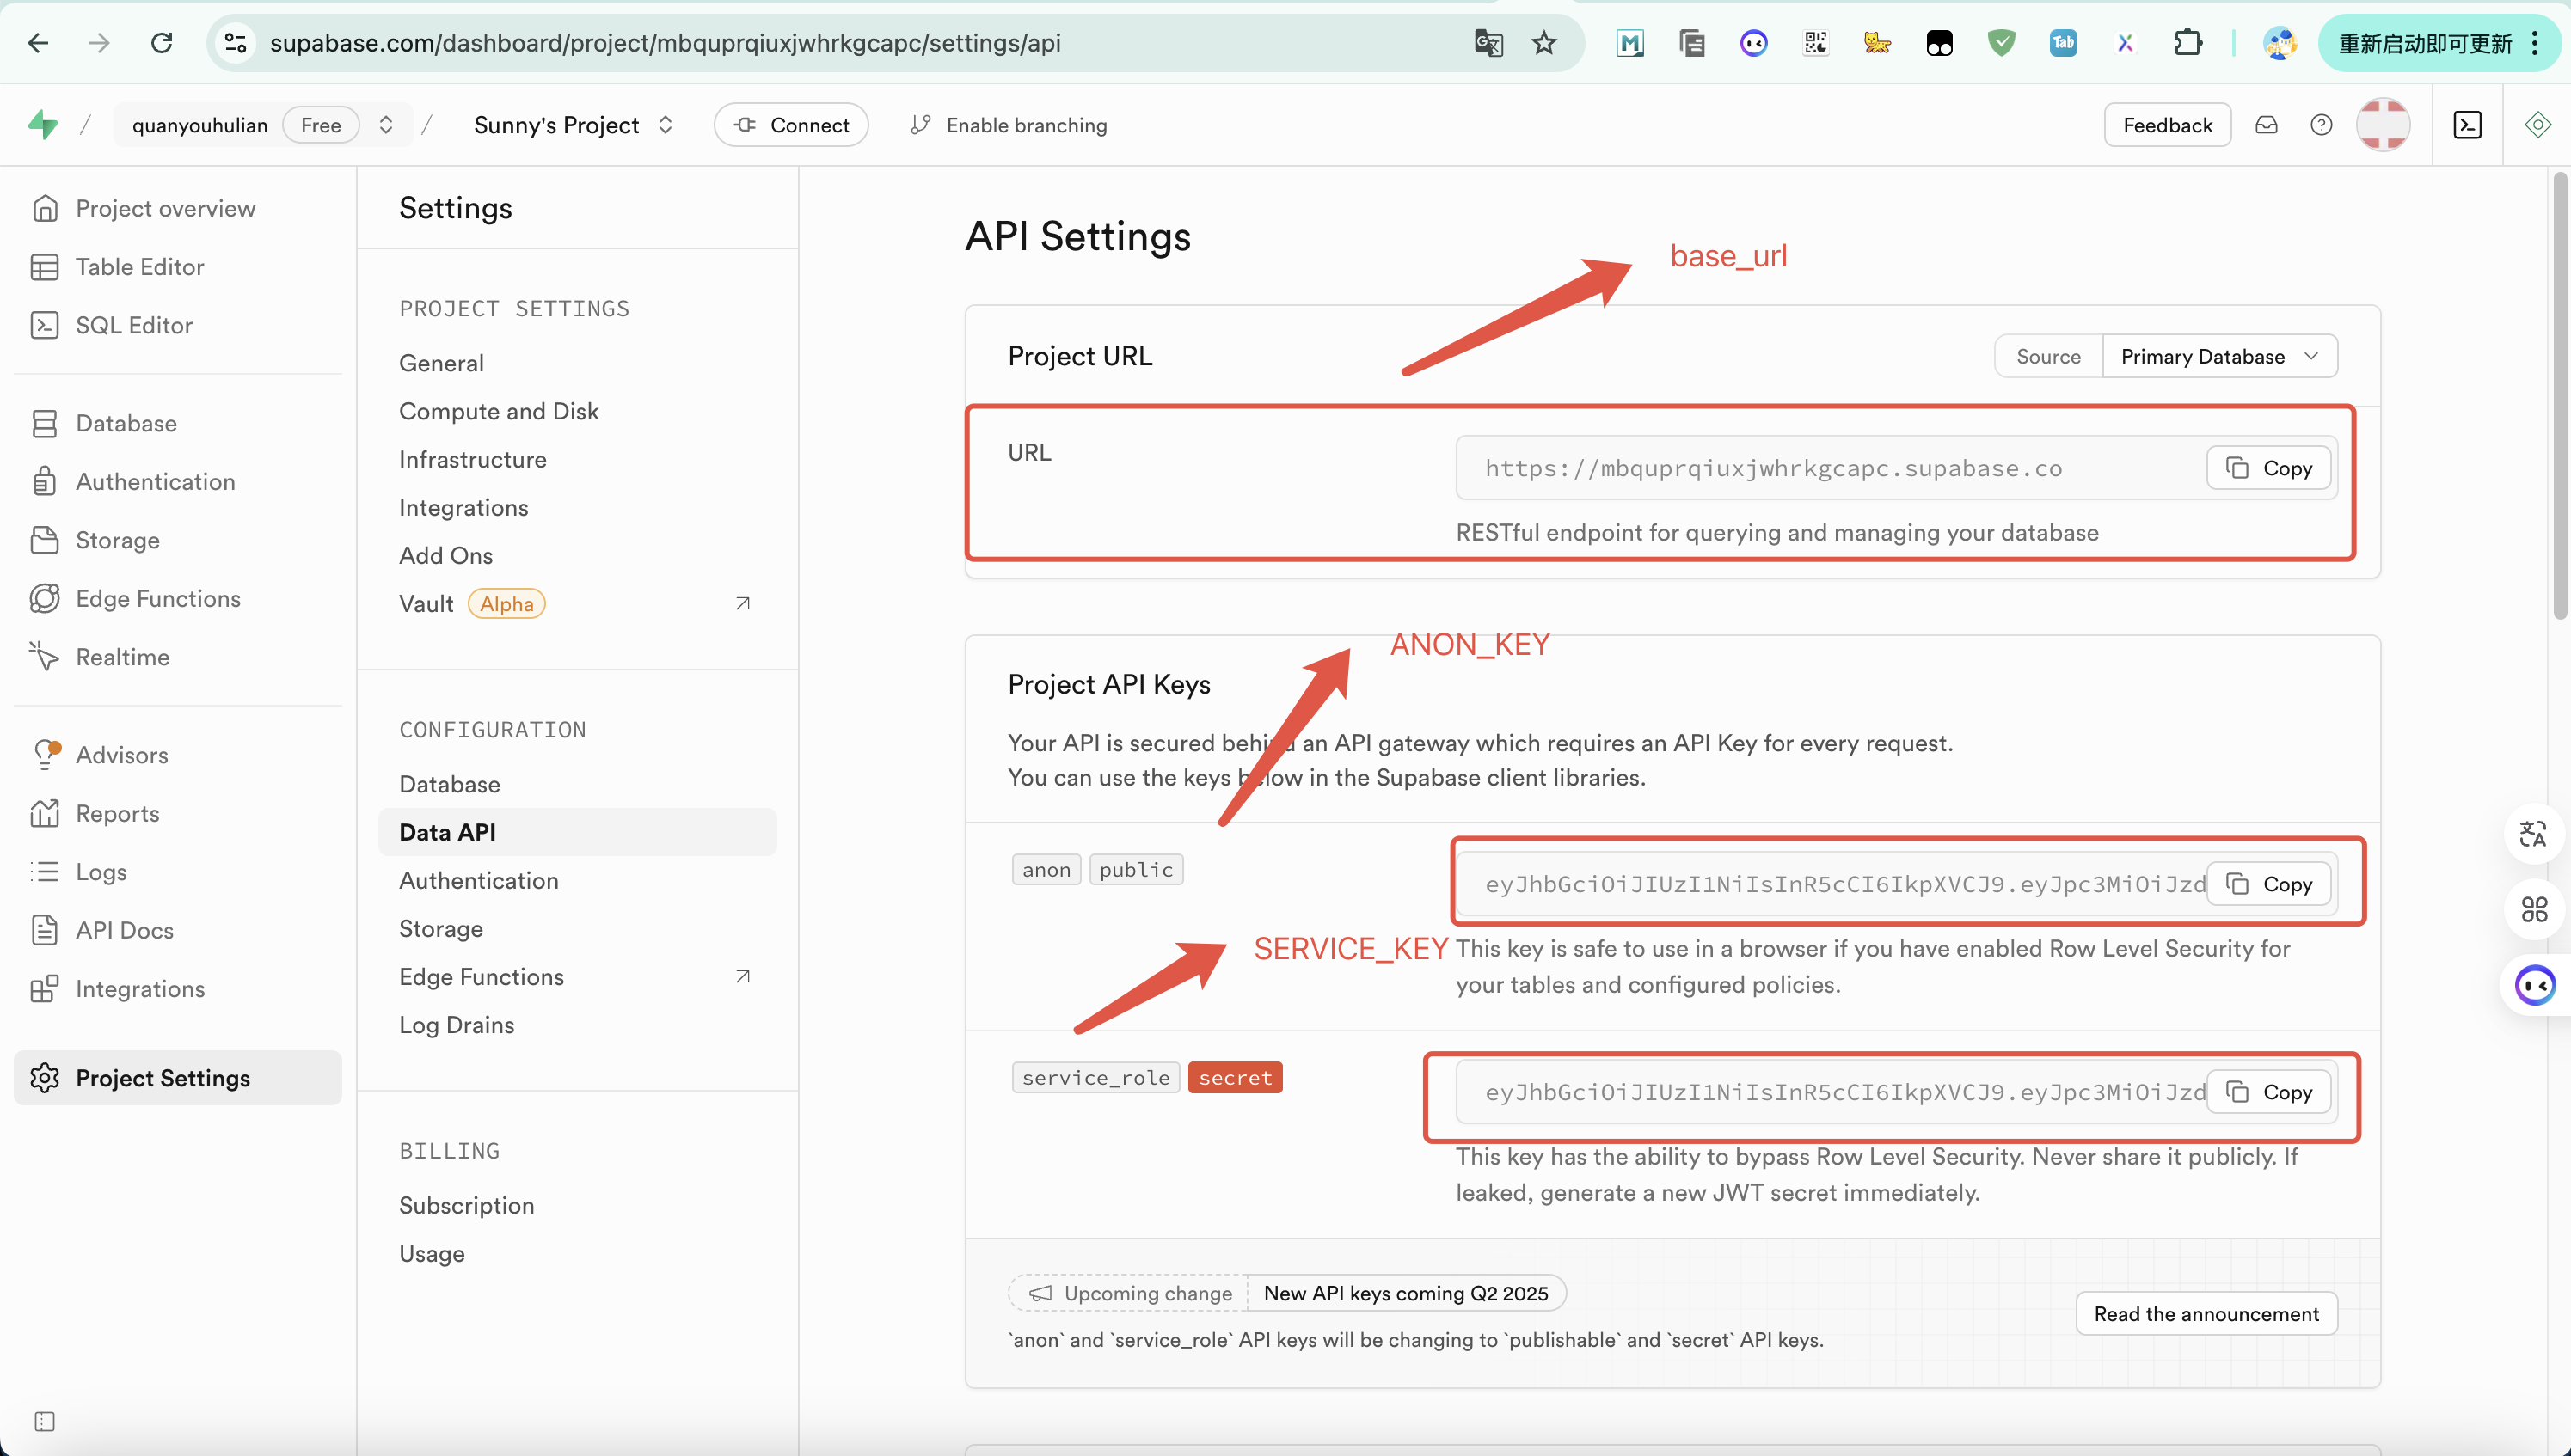Open the inbox notifications icon

point(2266,125)
